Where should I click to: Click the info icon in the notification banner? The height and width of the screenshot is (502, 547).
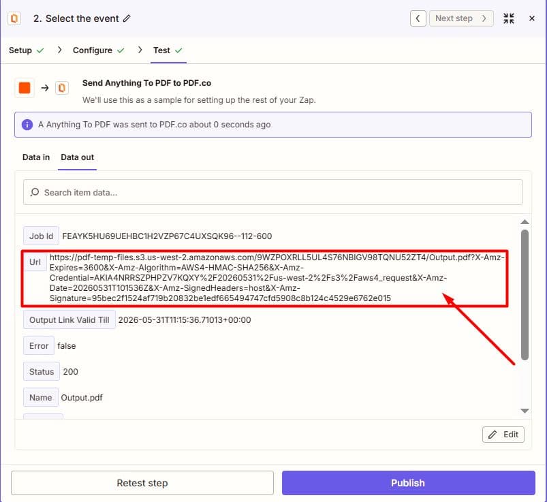[27, 125]
